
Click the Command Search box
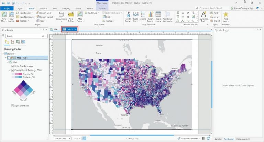(212, 8)
